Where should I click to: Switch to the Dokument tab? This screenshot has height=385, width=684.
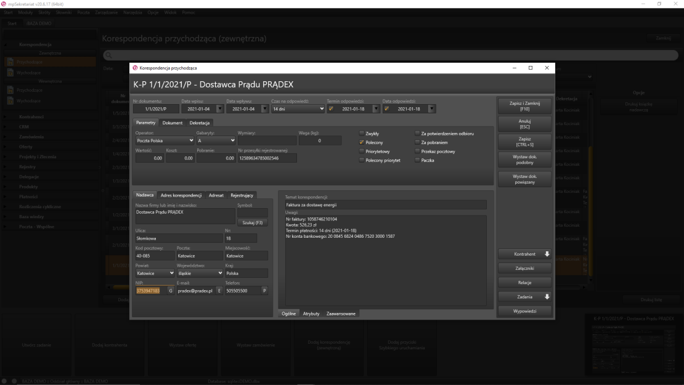point(173,123)
